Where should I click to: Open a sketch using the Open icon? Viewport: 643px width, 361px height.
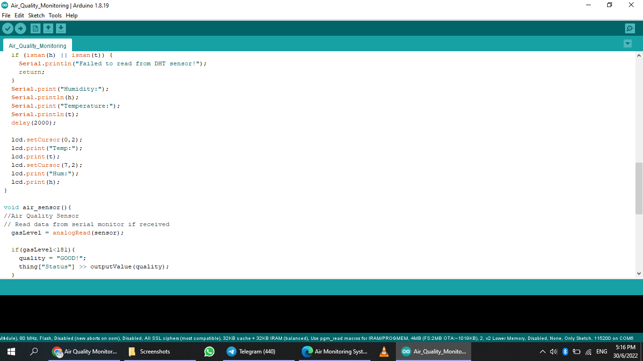coord(48,29)
